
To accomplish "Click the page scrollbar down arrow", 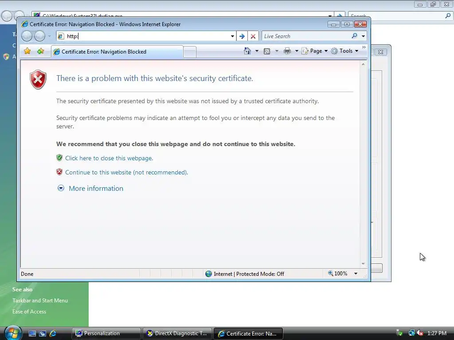I will point(363,264).
